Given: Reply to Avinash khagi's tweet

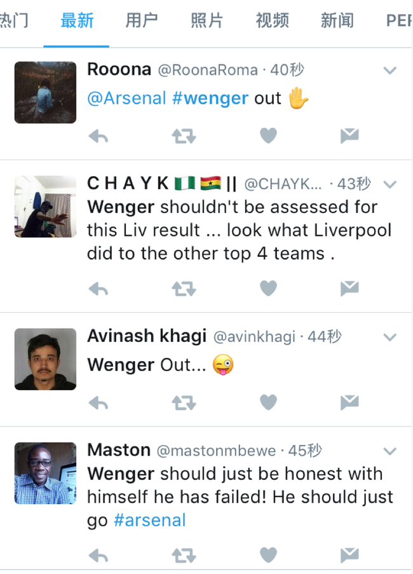Looking at the screenshot, I should 98,402.
